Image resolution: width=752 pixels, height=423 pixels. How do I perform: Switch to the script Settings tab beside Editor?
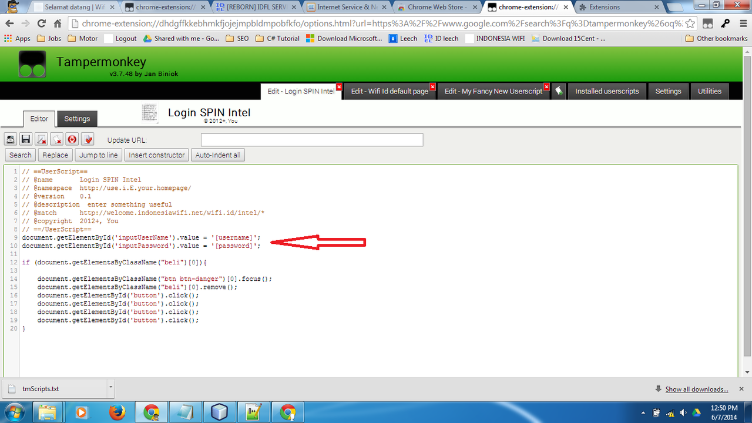click(77, 119)
